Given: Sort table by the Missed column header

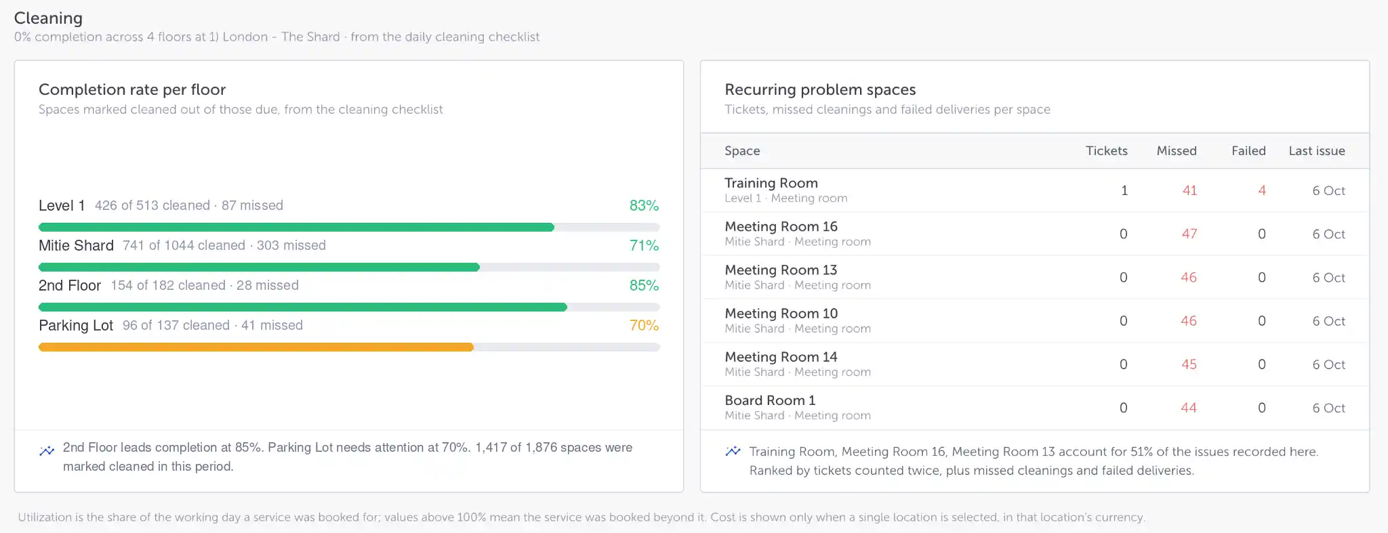Looking at the screenshot, I should click(1177, 151).
